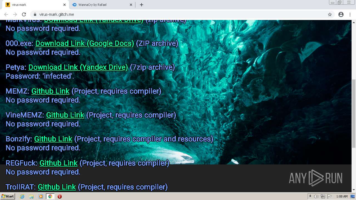This screenshot has width=356, height=200.
Task: Select Chrome icon in taskbar
Action: pos(50,196)
